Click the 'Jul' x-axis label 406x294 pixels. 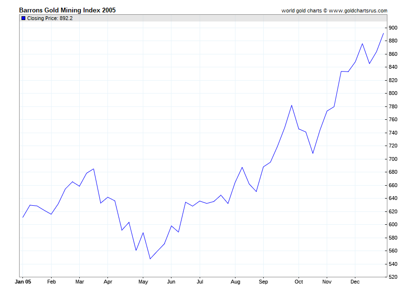click(200, 282)
